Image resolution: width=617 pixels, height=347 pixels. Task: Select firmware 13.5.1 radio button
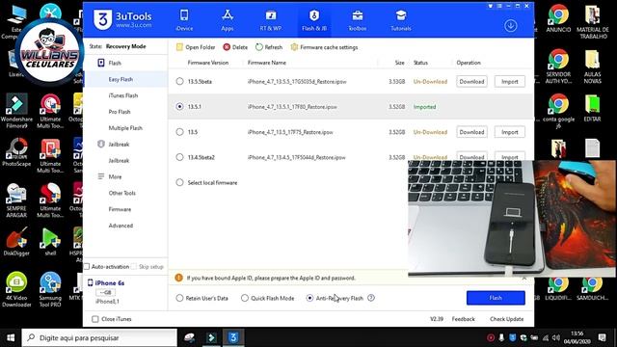tap(180, 107)
